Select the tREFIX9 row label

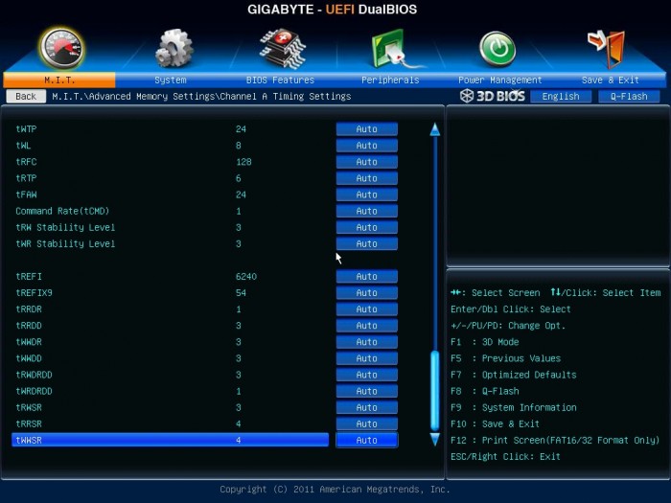pyautogui.click(x=34, y=293)
